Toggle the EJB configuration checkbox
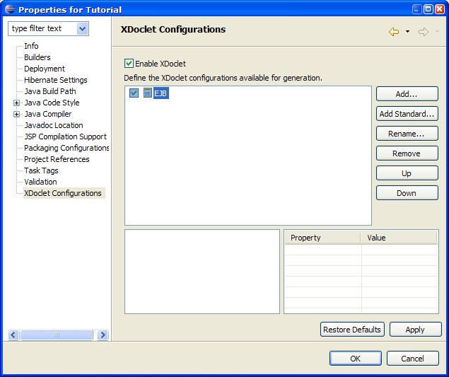This screenshot has width=449, height=377. click(x=134, y=93)
